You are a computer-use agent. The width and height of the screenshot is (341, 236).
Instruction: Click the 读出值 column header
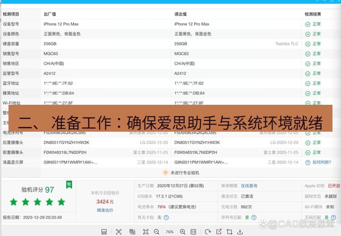[x=180, y=14]
